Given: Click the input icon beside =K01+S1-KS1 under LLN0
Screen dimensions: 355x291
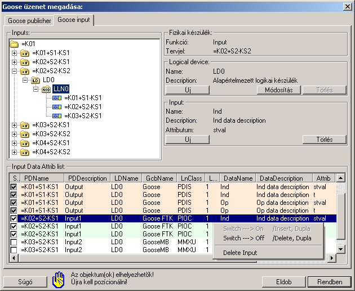Looking at the screenshot, I should coord(57,98).
